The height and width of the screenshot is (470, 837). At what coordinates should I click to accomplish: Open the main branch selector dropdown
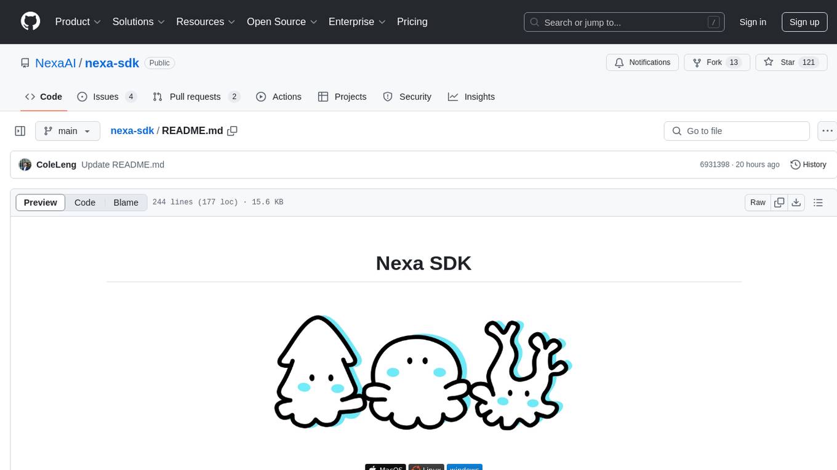point(68,131)
